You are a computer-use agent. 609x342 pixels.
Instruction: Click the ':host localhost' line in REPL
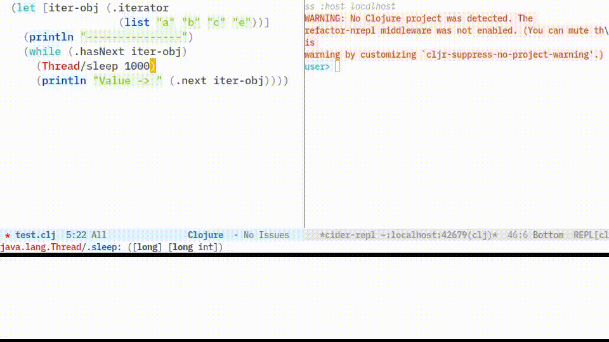click(x=357, y=6)
